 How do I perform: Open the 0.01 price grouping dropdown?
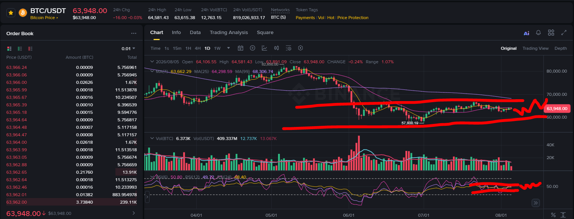pos(129,48)
